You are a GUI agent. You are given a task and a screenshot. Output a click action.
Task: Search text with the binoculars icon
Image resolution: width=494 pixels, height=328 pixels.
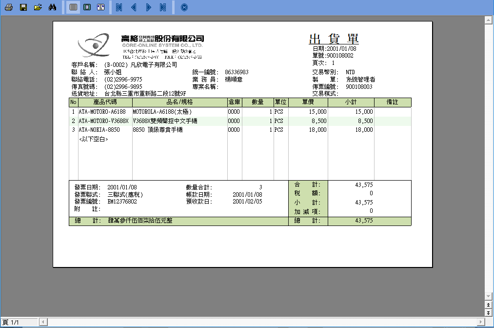[53, 7]
